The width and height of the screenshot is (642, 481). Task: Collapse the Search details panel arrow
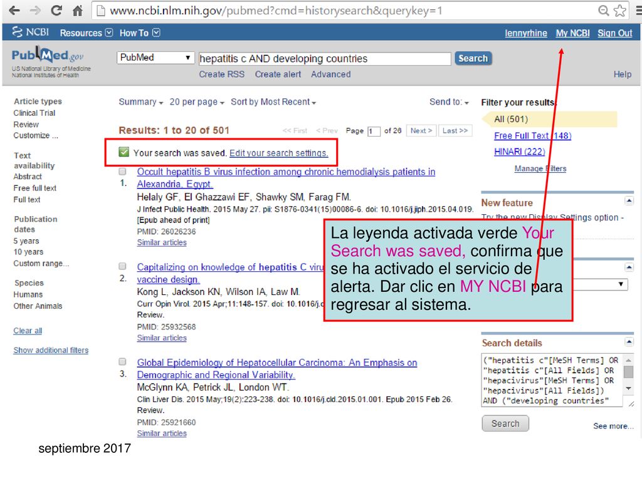[629, 341]
